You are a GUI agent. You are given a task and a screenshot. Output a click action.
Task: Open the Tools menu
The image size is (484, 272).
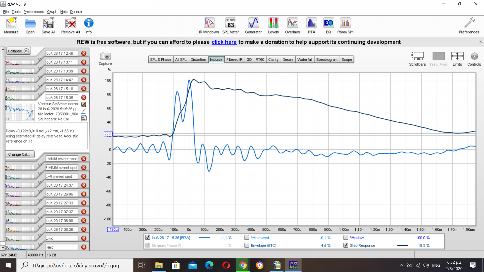[x=16, y=12]
